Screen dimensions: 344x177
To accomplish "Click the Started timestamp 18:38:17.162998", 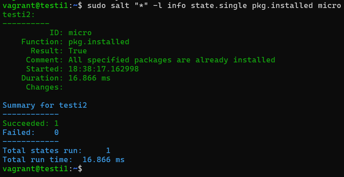I will click(x=104, y=69).
